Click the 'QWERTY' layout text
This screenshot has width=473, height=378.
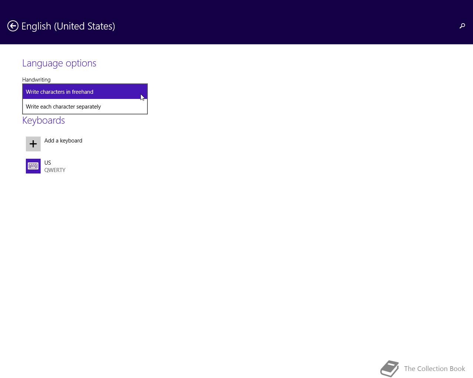pyautogui.click(x=55, y=170)
